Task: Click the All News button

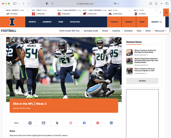Action: (x=142, y=81)
